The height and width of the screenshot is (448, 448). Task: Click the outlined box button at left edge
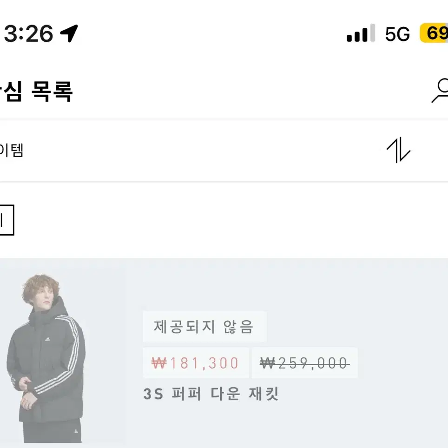pos(7,220)
